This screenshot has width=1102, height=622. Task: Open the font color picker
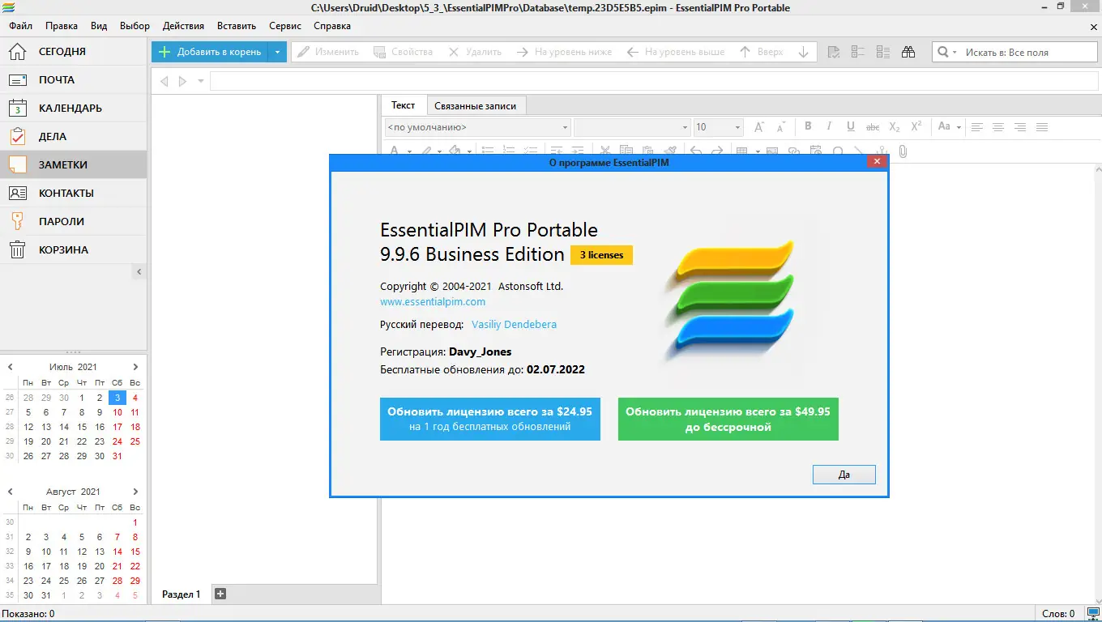point(395,151)
